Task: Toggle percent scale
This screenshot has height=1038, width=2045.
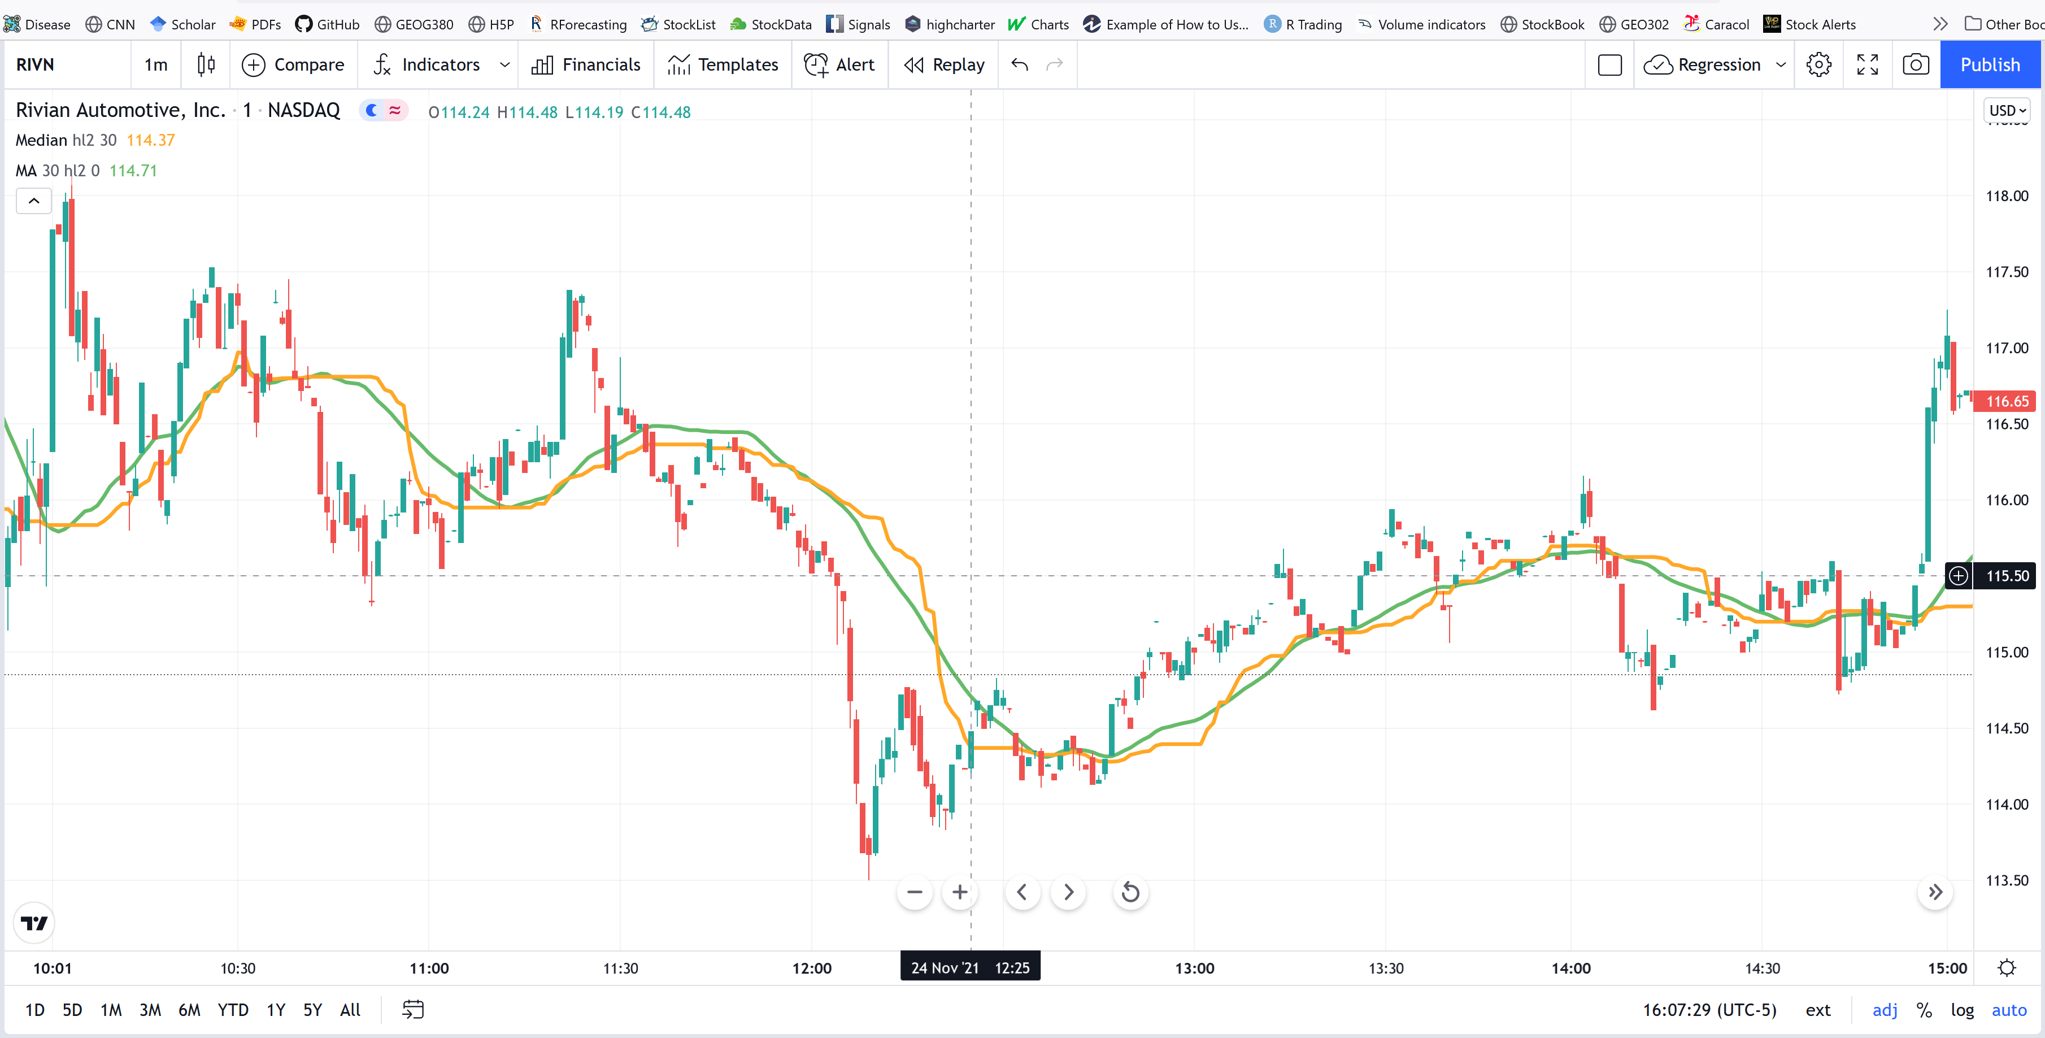Action: click(x=1924, y=1009)
